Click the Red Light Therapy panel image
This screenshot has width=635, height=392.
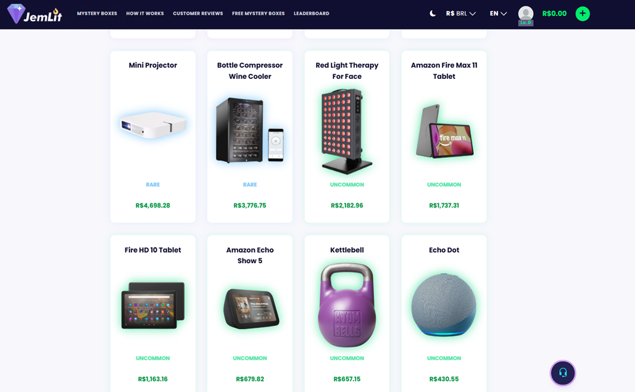click(347, 131)
